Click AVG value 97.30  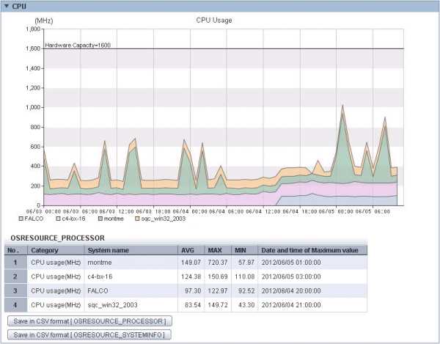[x=193, y=290]
